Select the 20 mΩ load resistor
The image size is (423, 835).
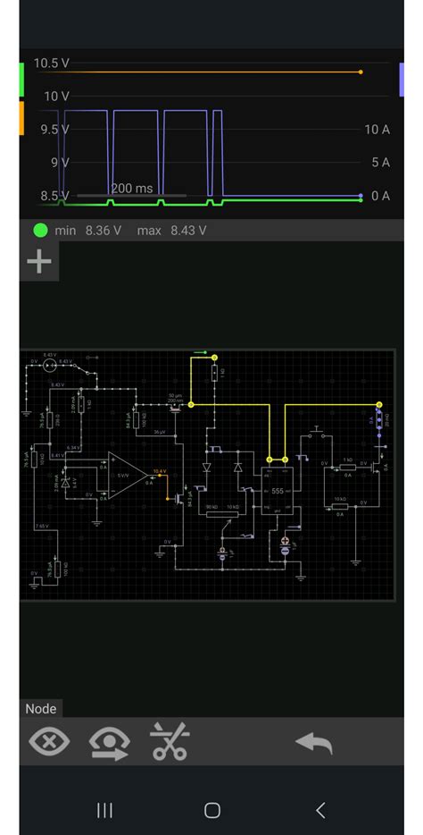379,419
